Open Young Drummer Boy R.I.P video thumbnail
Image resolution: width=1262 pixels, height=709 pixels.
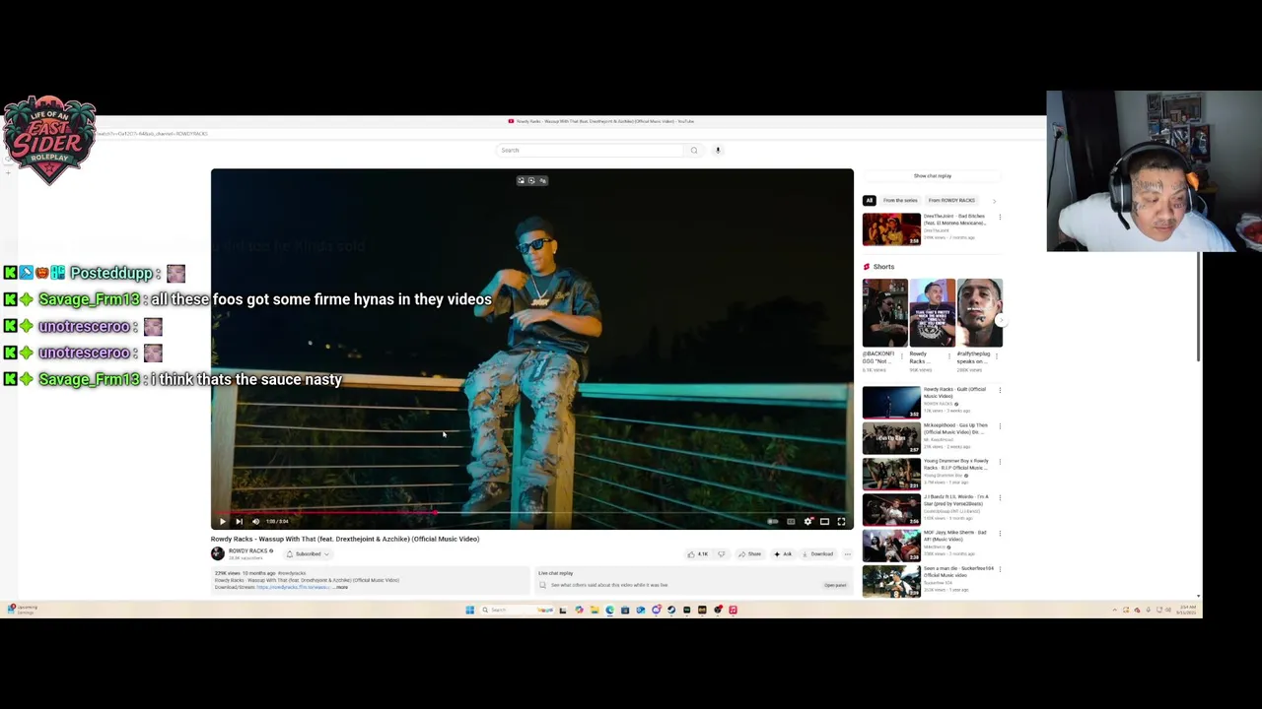tap(891, 474)
